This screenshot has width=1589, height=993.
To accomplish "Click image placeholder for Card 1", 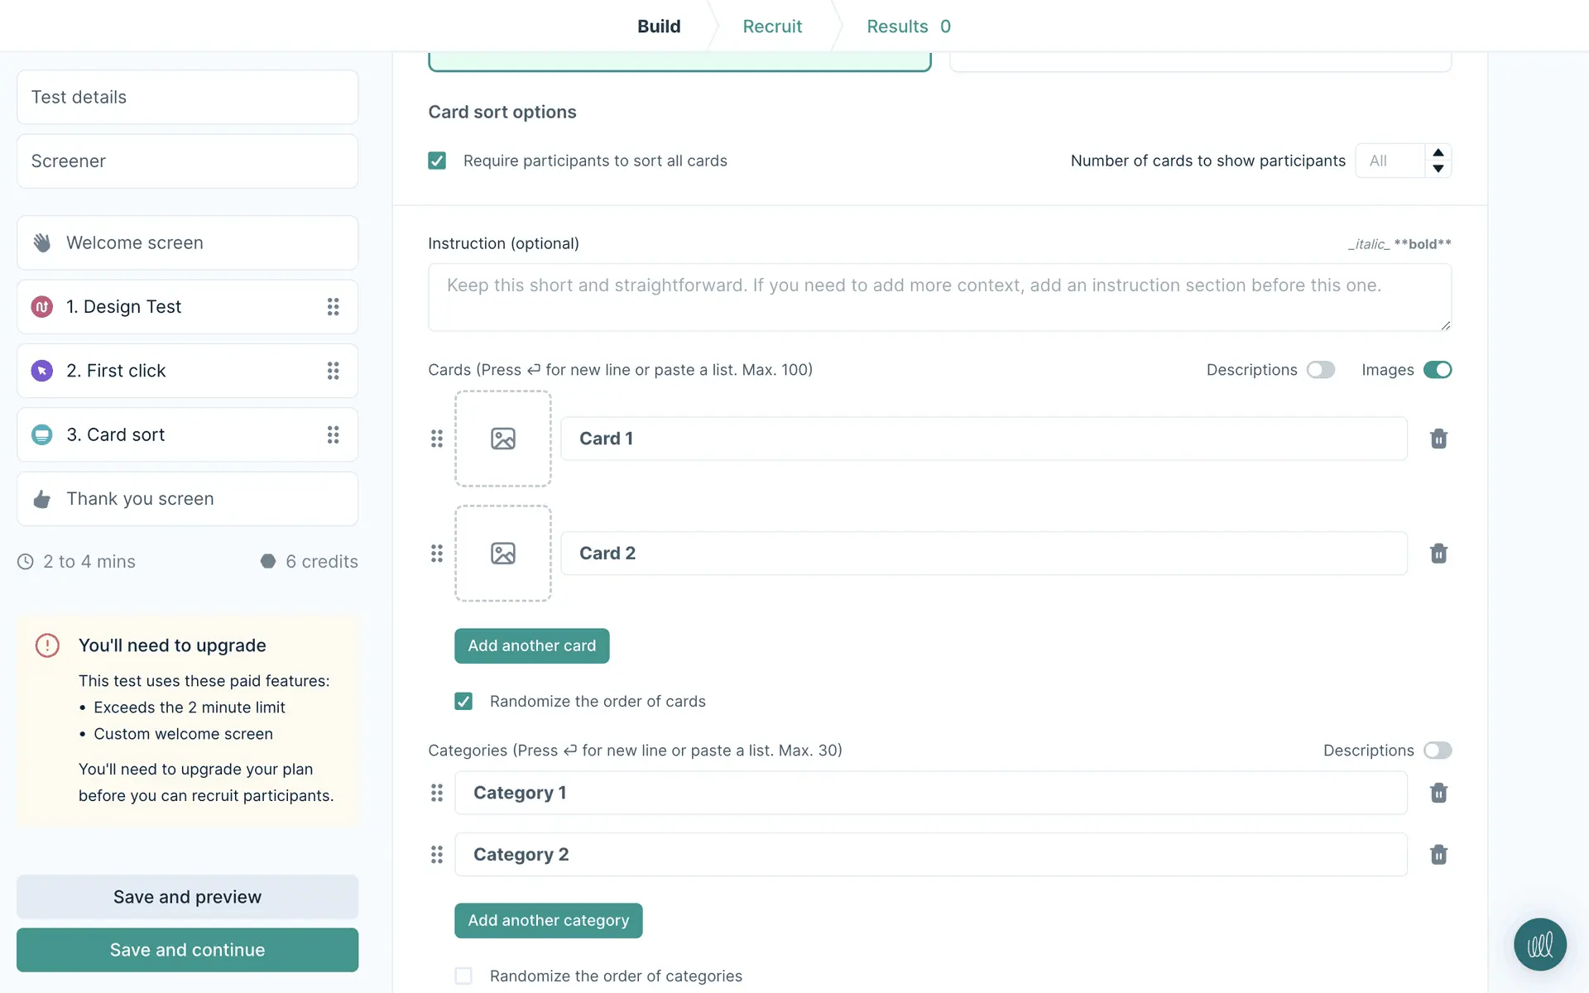I will click(502, 439).
